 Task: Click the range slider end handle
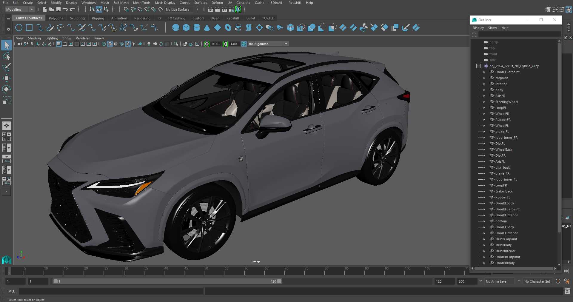point(279,281)
